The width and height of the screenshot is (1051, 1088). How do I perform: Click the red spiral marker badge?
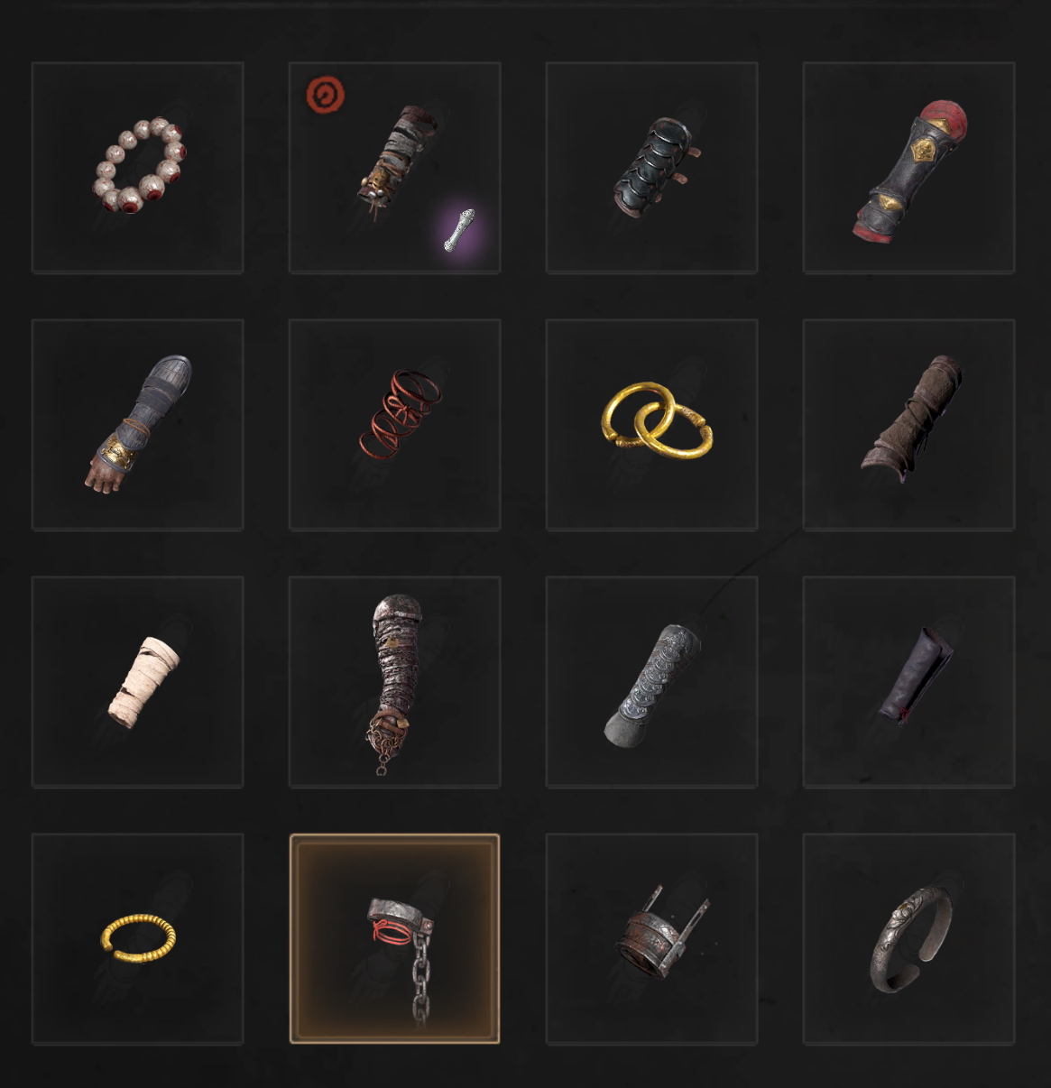(x=326, y=94)
